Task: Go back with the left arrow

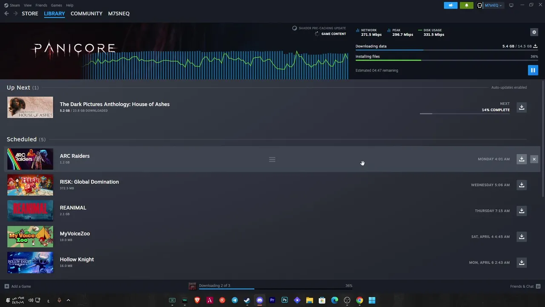Action: pyautogui.click(x=6, y=14)
